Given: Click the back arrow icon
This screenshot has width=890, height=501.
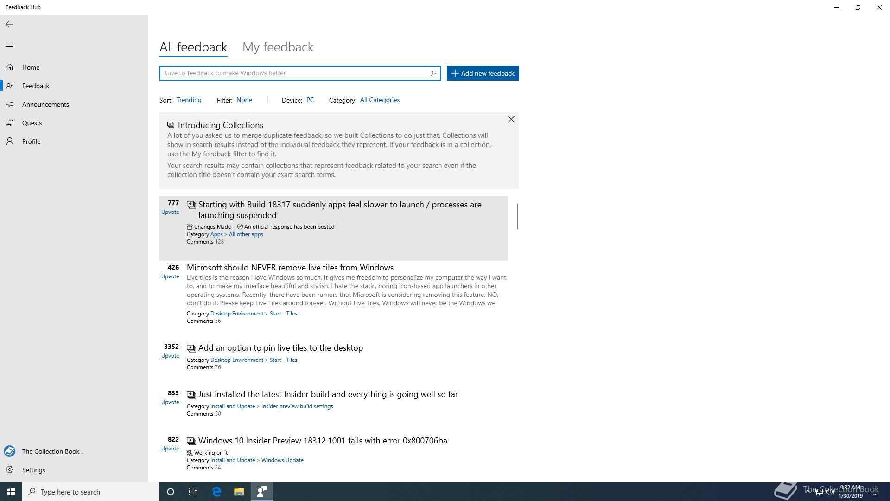Looking at the screenshot, I should point(9,24).
